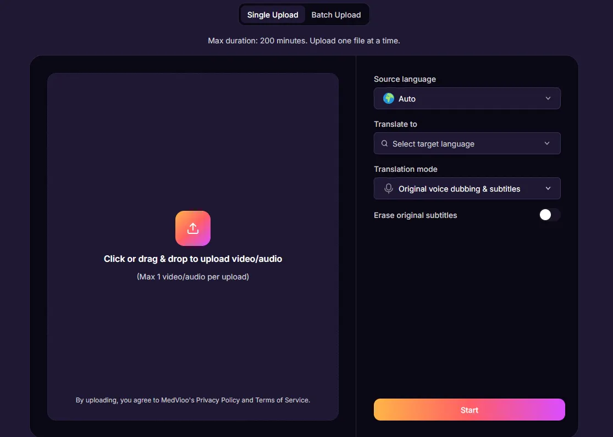Click the 'Translate to' label
This screenshot has height=437, width=613.
[395, 124]
